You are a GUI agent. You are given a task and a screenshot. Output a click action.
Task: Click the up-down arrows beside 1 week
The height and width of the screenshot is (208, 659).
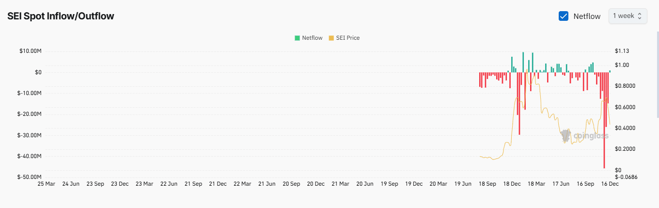coord(640,16)
